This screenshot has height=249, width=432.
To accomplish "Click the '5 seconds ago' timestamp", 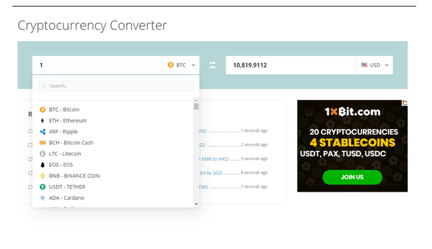I will click(x=254, y=159).
